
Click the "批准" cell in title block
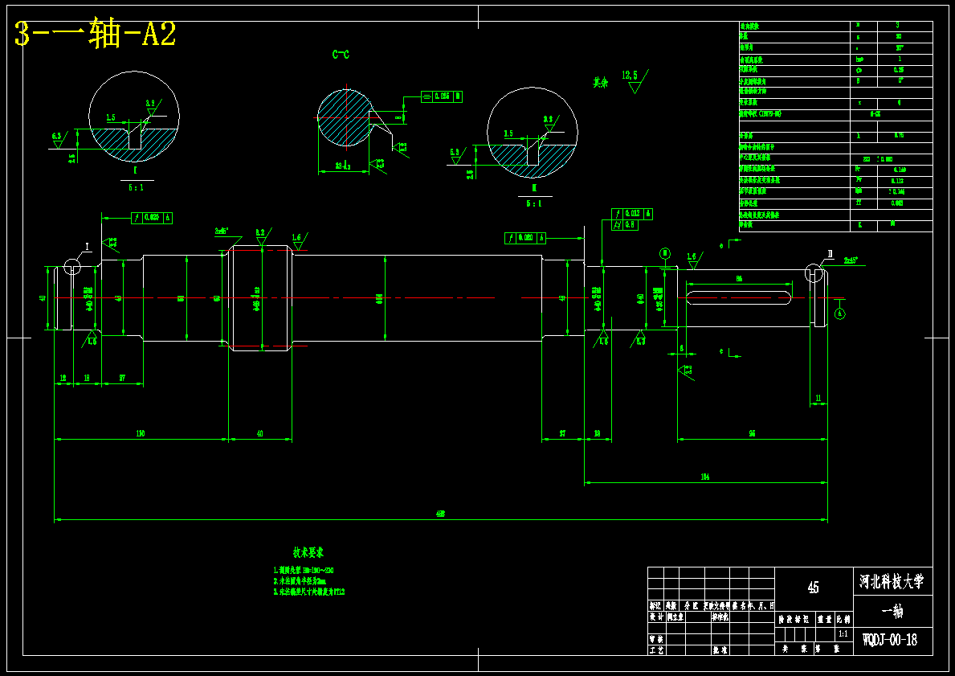pos(720,650)
